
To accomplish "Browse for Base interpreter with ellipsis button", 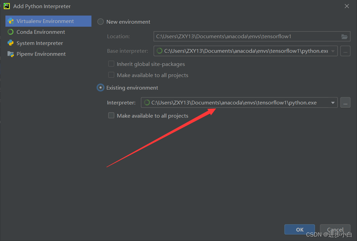I will tap(345, 51).
